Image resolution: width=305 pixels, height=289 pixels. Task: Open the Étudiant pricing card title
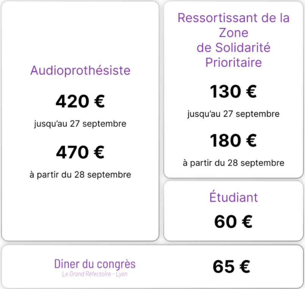point(233,197)
